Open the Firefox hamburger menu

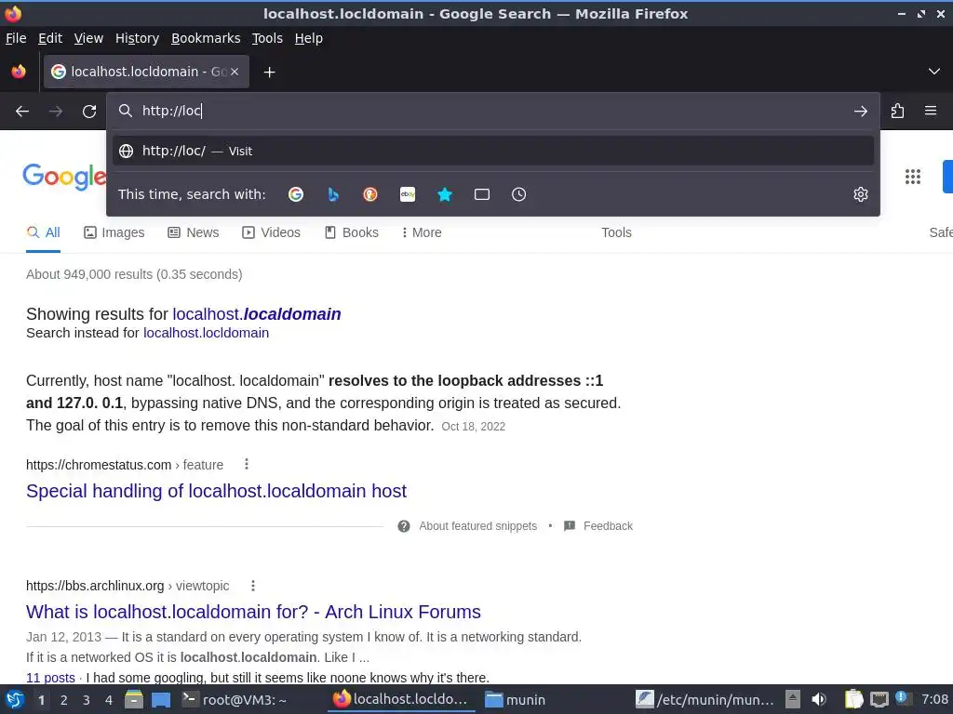(x=931, y=111)
